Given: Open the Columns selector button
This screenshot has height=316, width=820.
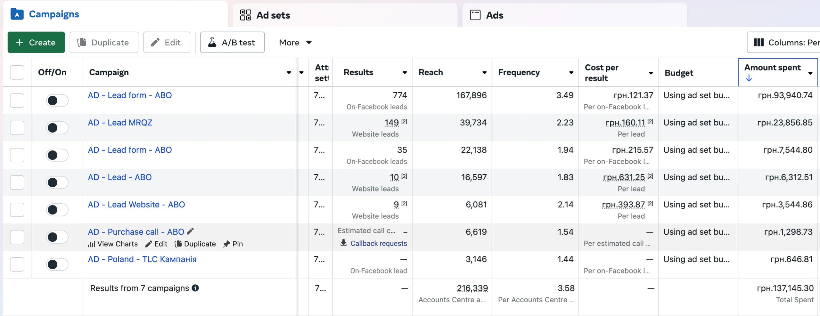Looking at the screenshot, I should point(783,42).
